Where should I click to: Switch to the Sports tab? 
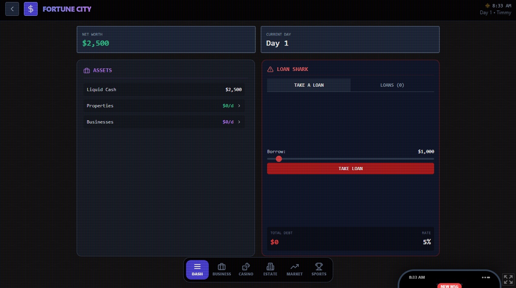pos(319,270)
